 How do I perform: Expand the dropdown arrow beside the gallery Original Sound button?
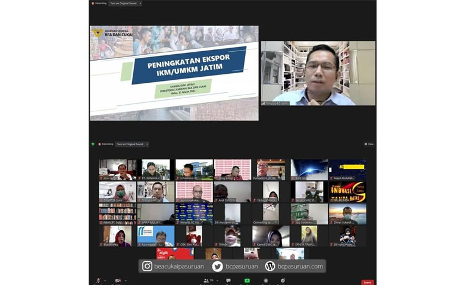click(147, 144)
